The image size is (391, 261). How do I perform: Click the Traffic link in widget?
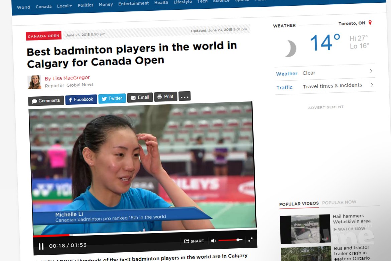coord(284,87)
